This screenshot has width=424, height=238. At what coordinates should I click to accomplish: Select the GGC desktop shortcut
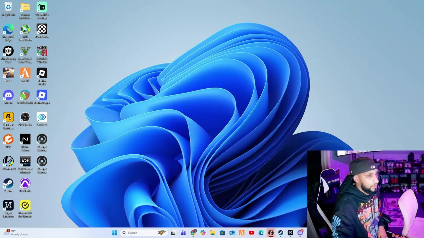[x=8, y=141]
